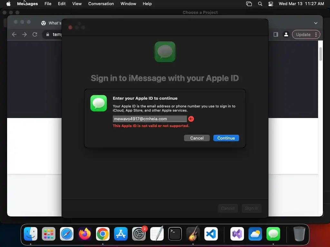Open the Apple menu

8,4
